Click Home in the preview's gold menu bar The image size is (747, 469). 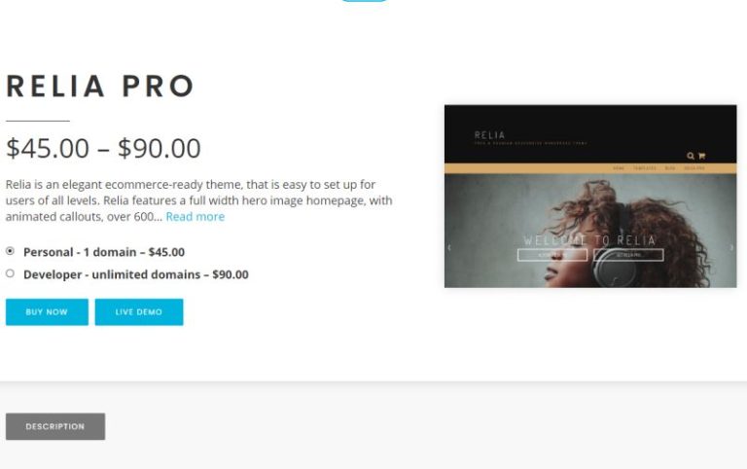pos(619,168)
